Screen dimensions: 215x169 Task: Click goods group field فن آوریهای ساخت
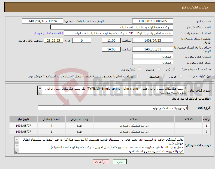(113, 108)
